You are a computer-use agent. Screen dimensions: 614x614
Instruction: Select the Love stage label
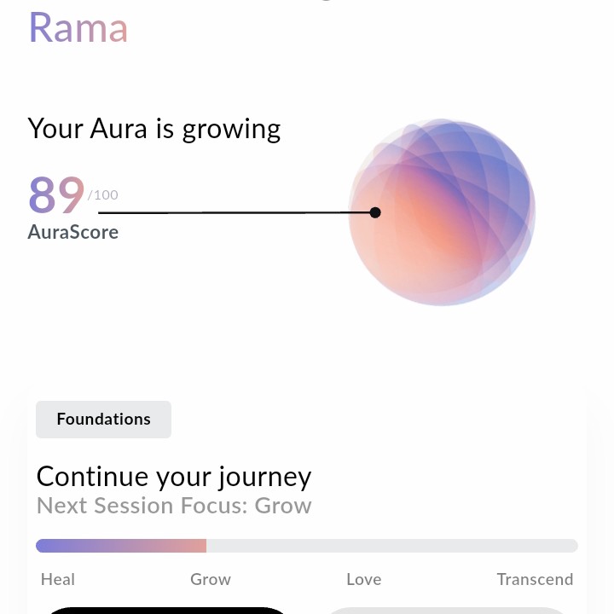[363, 580]
